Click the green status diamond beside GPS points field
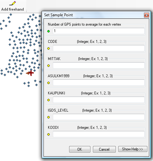The width and height of the screenshot is (153, 161). tap(48, 31)
